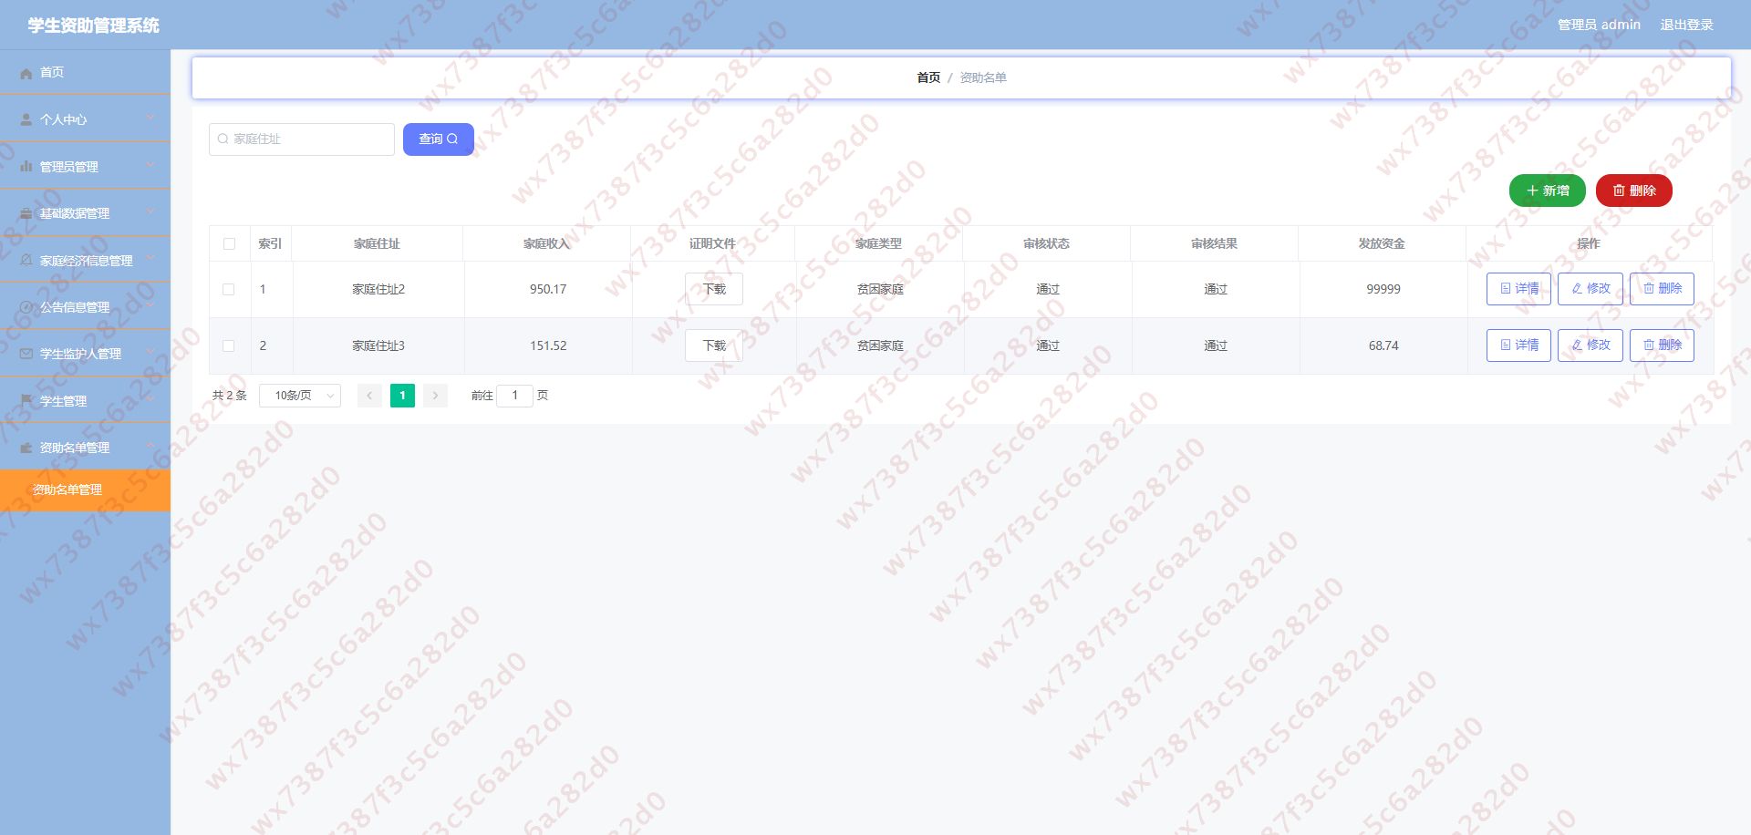Expand the 家庭经济信息管理 menu chevron
This screenshot has height=835, width=1751.
(150, 259)
